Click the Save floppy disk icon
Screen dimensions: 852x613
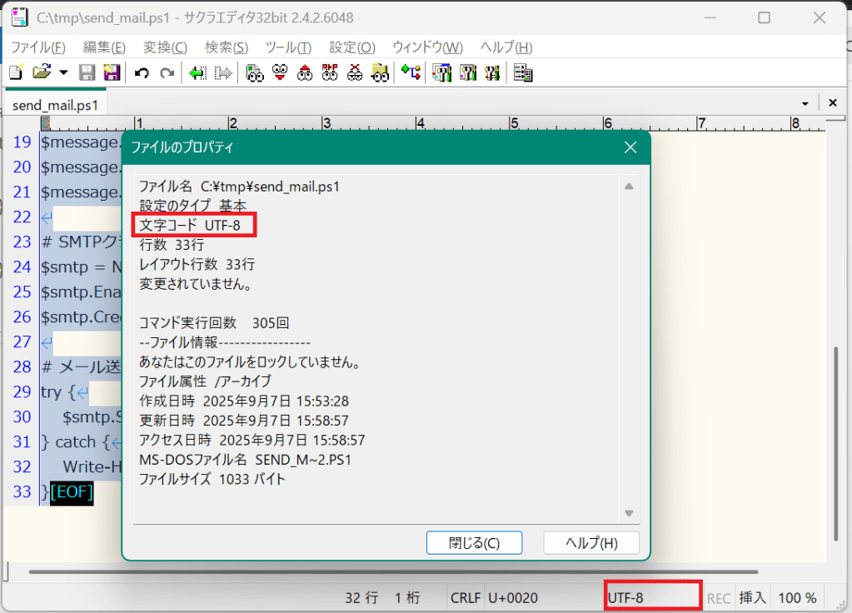pyautogui.click(x=87, y=73)
